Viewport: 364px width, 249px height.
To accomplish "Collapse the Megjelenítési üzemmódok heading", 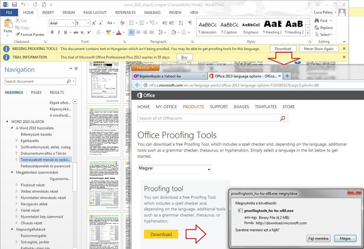I will pos(12,172).
